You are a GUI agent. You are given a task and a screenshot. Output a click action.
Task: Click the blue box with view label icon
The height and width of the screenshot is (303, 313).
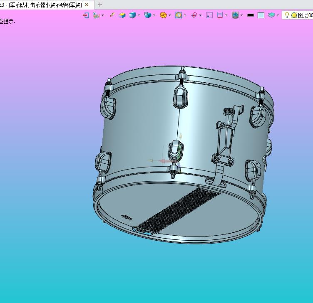pos(148,15)
